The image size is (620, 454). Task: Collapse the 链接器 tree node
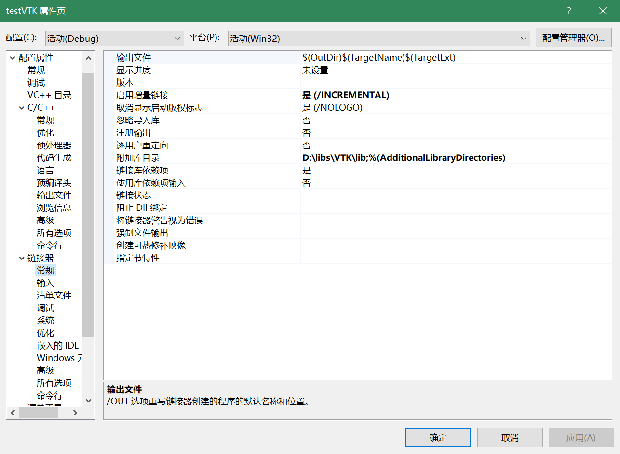coord(22,259)
